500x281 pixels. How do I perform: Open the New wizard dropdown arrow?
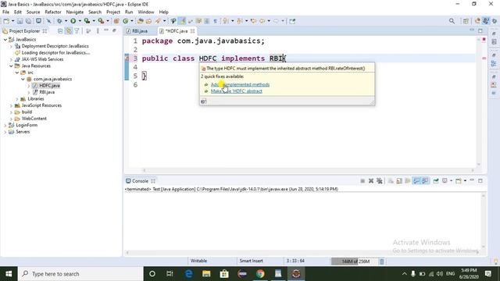(x=12, y=21)
